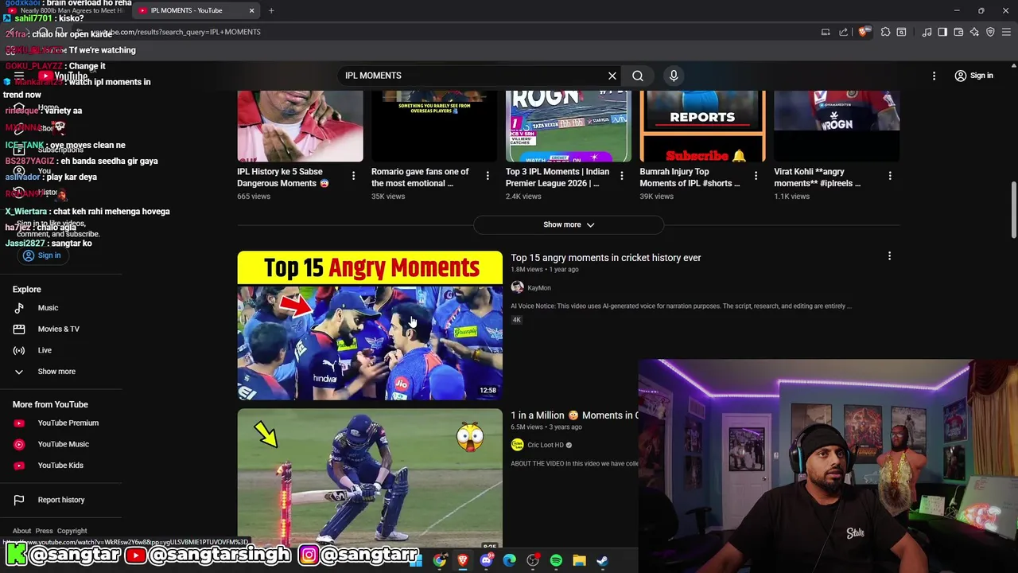
Task: Open Top 3 IPL Moments short title
Action: (558, 177)
